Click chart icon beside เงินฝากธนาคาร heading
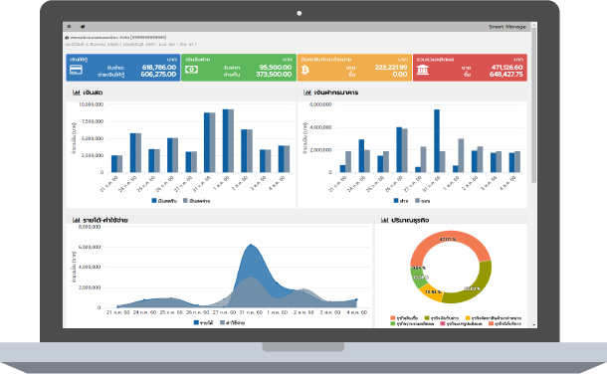Viewport: 607px width, 374px height. [x=307, y=93]
